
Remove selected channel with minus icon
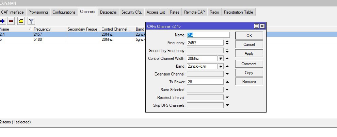point(11,21)
